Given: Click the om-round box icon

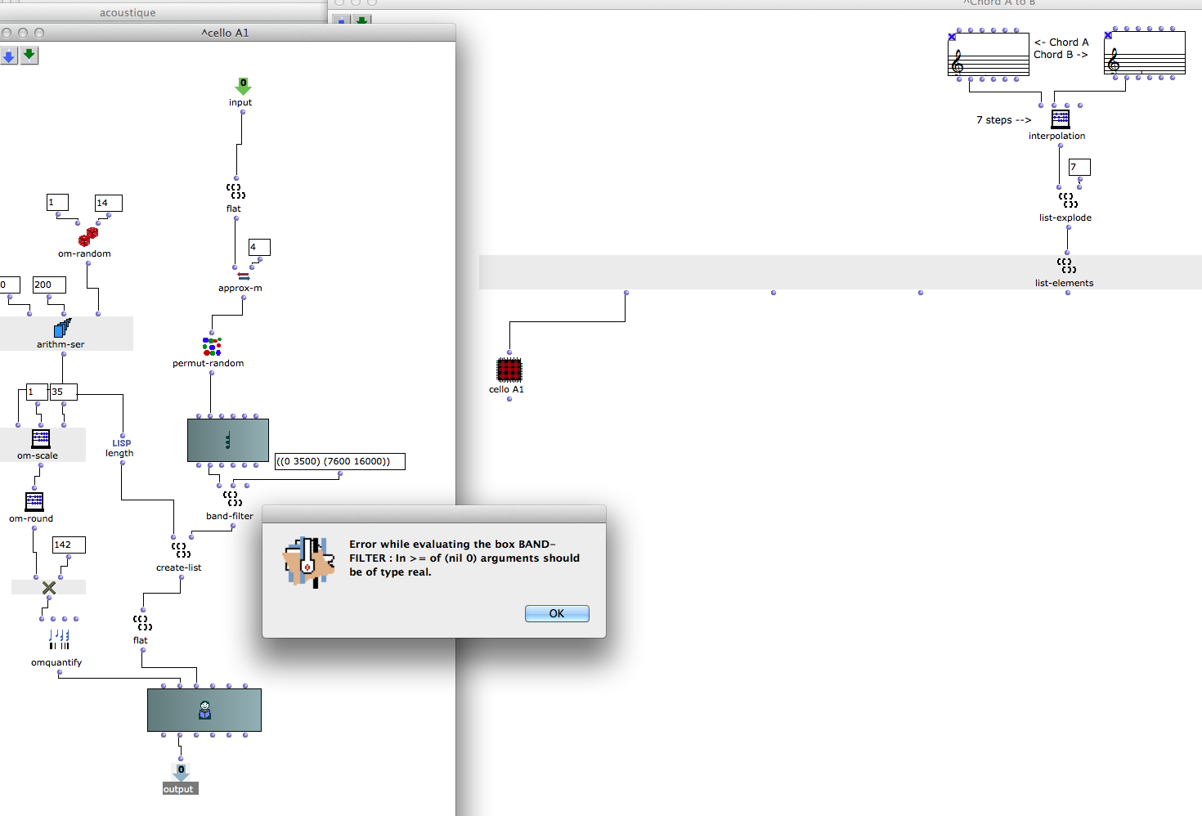Looking at the screenshot, I should pos(34,501).
